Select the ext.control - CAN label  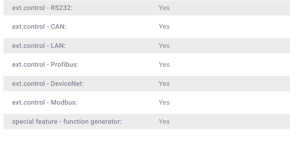39,27
